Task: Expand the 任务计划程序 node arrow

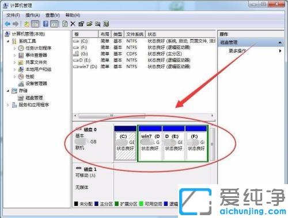Action: coord(15,48)
